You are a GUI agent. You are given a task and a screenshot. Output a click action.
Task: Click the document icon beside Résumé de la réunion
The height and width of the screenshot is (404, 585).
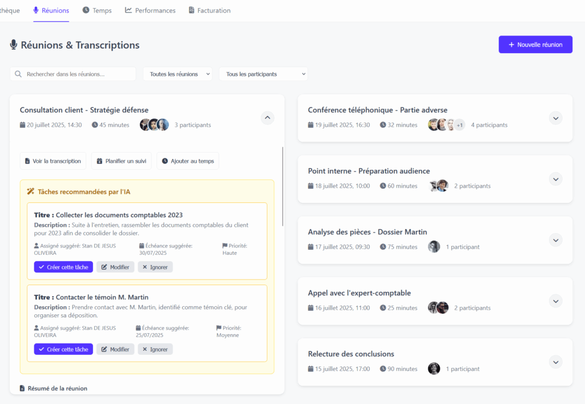(x=22, y=389)
